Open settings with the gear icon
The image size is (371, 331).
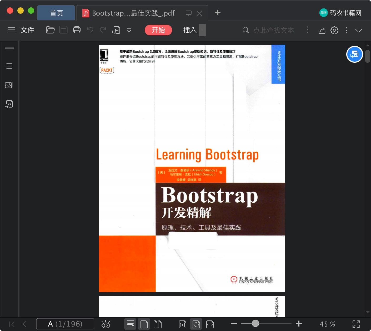(x=334, y=30)
